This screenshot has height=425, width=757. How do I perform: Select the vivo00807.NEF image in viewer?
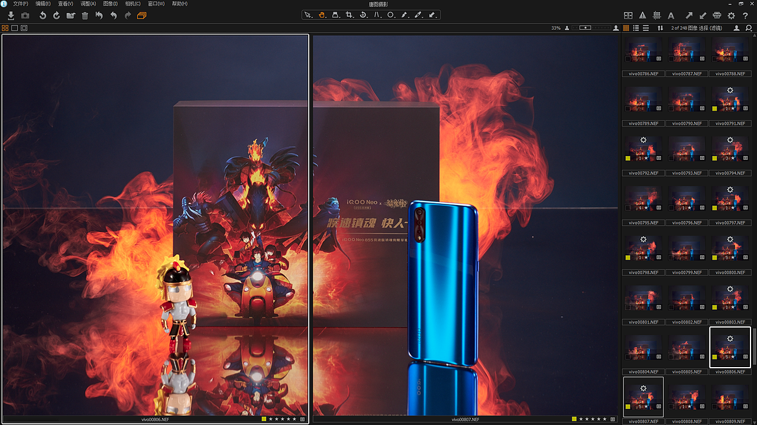point(465,225)
